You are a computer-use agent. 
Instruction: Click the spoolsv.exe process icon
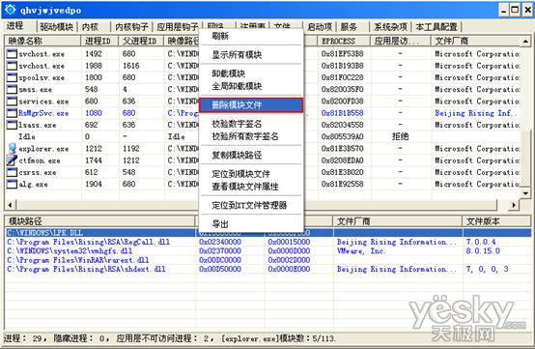[x=12, y=77]
